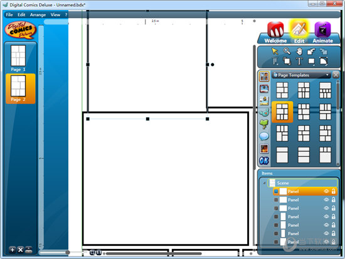This screenshot has height=259, width=345.
Task: Switch to the Animate tab
Action: 322,33
